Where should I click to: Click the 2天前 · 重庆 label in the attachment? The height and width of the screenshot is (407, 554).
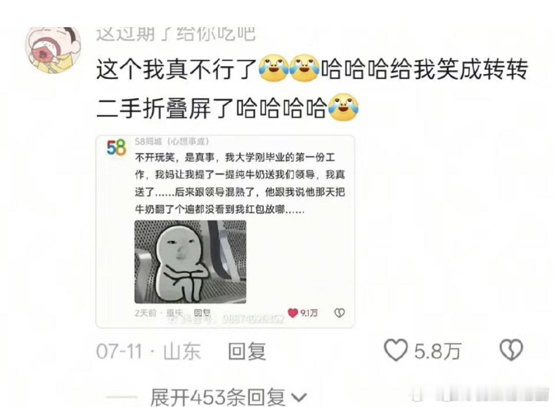(159, 313)
